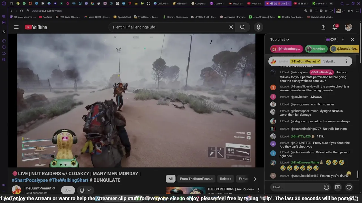362x203 pixels.
Task: Open the @instrantusg pinned chat chip
Action: click(286, 49)
